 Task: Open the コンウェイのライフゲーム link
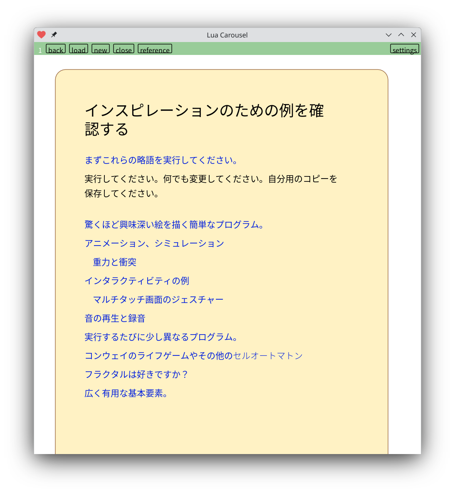[158, 356]
